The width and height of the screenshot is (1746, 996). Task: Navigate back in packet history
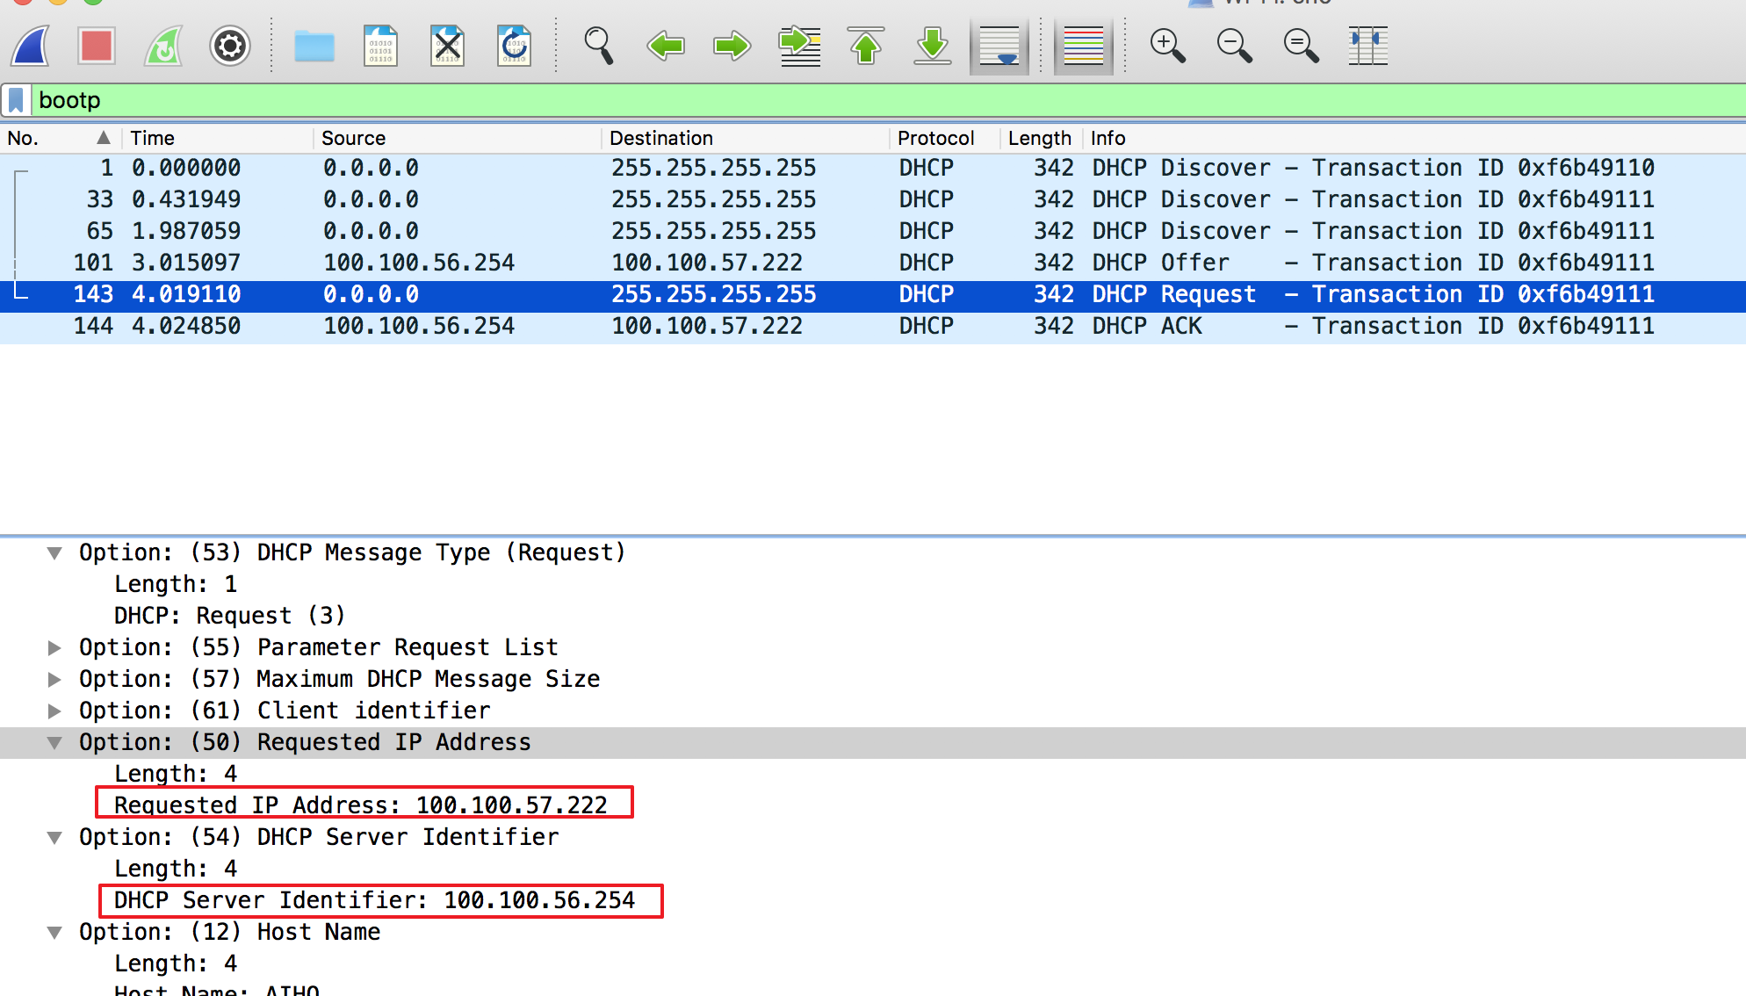point(665,46)
